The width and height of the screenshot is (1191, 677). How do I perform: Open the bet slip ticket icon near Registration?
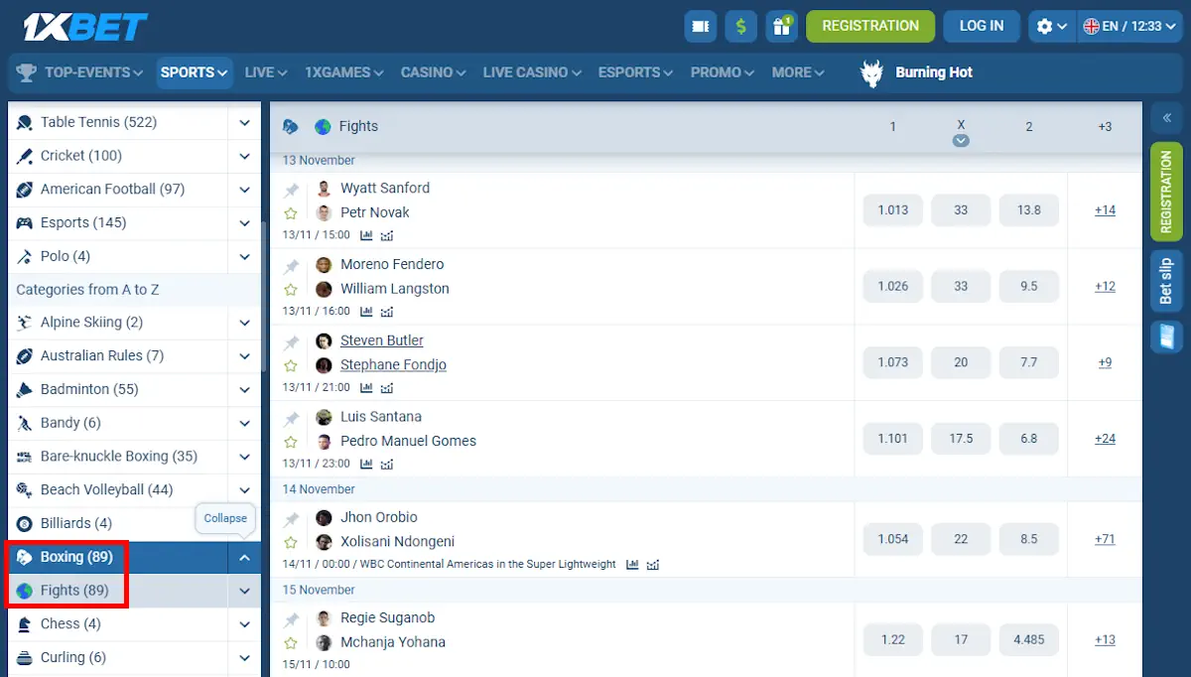[700, 26]
